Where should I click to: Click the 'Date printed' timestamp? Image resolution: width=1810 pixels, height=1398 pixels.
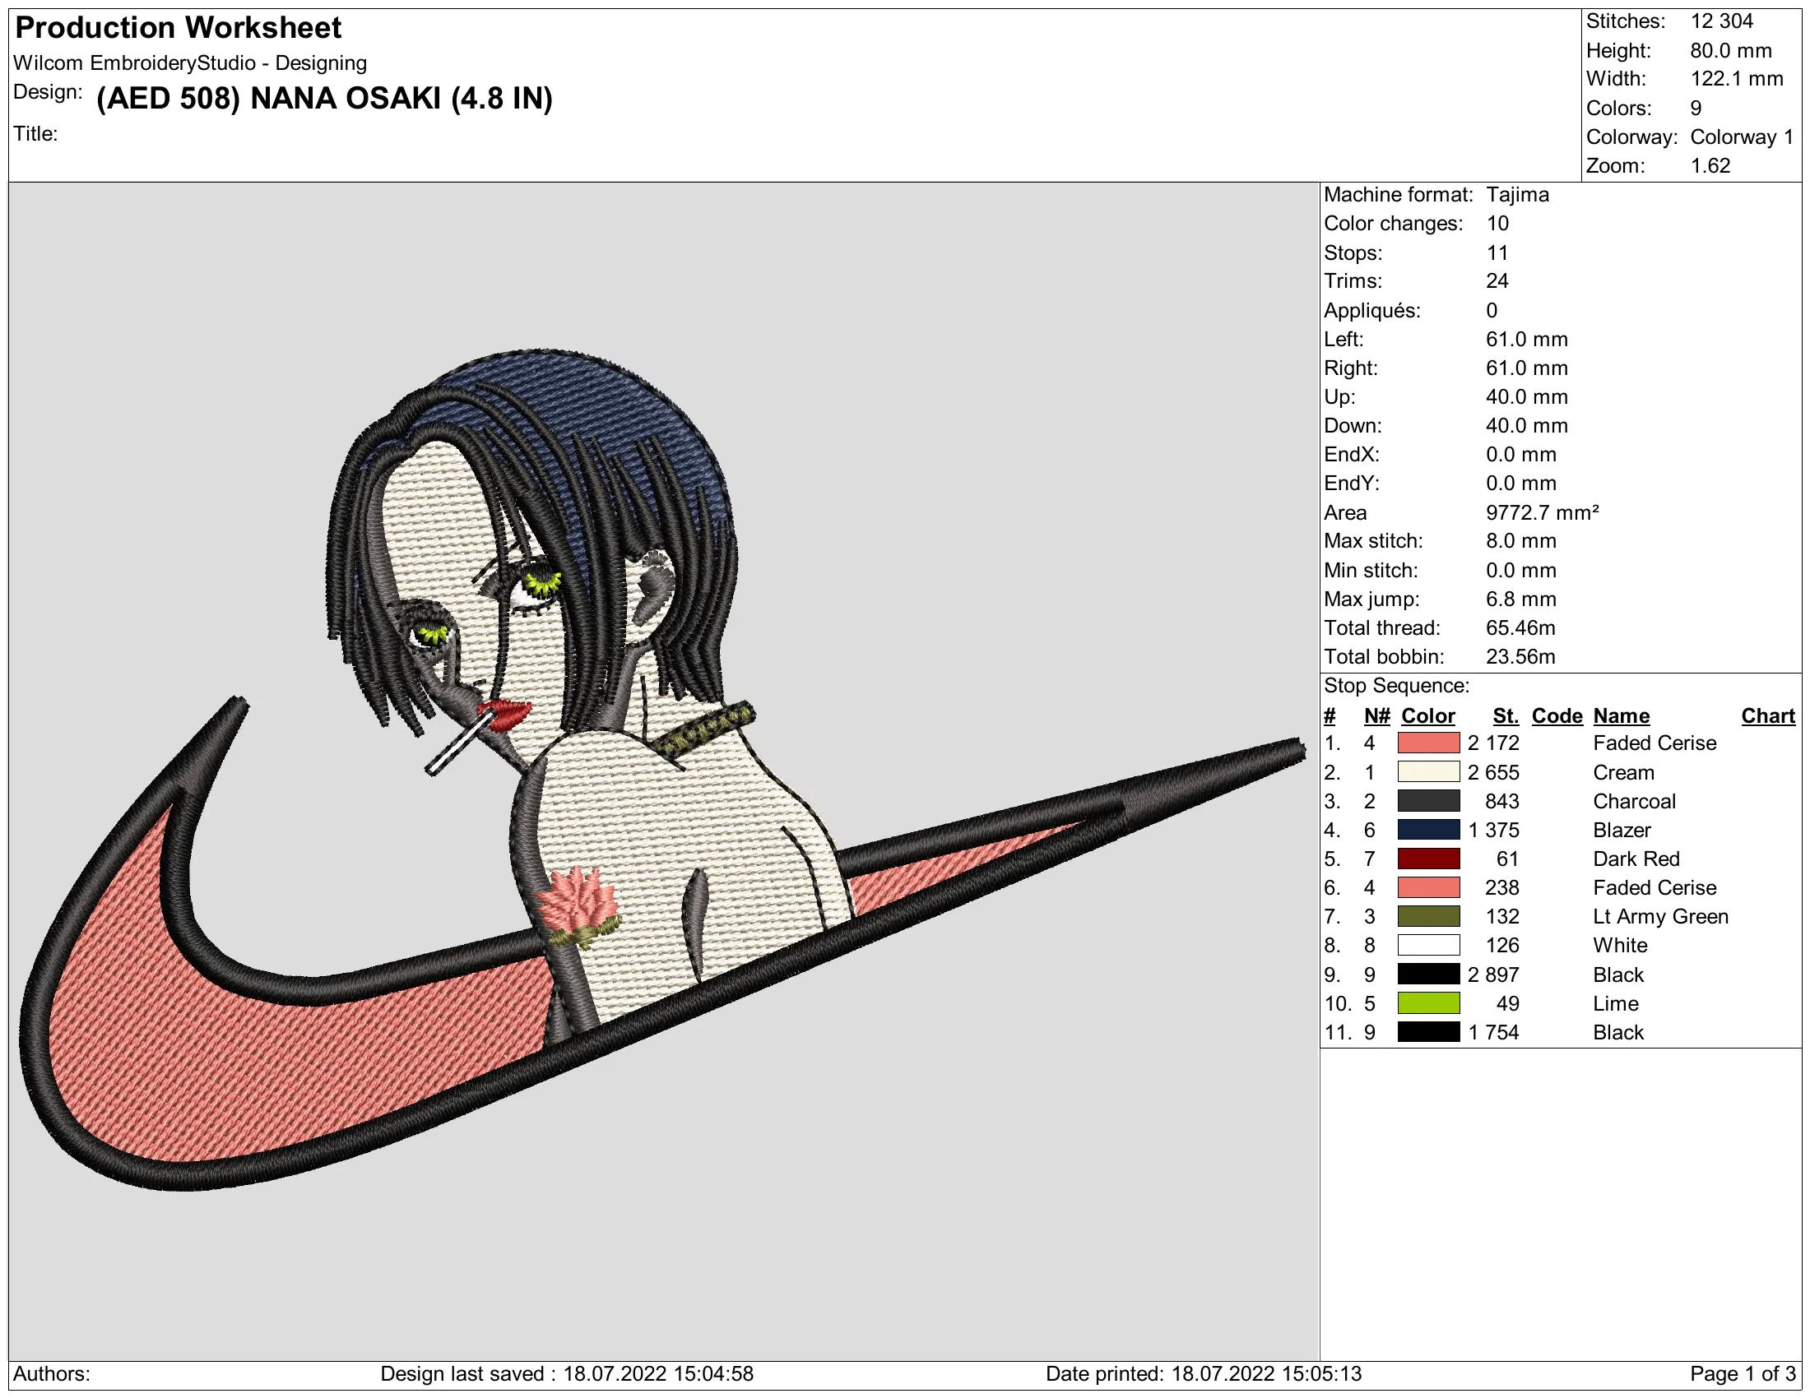[1203, 1374]
